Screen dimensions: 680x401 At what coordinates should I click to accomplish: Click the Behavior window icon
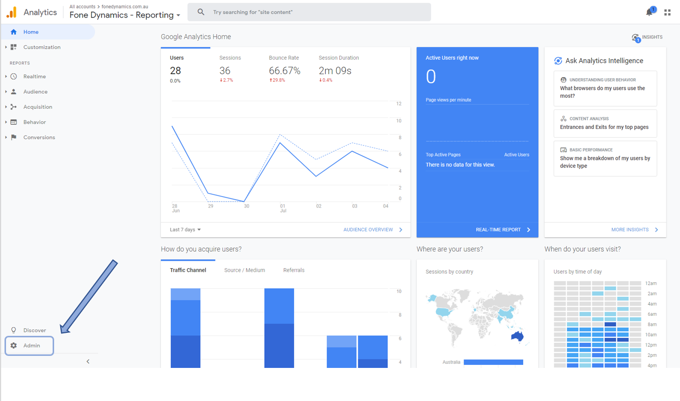pyautogui.click(x=14, y=122)
